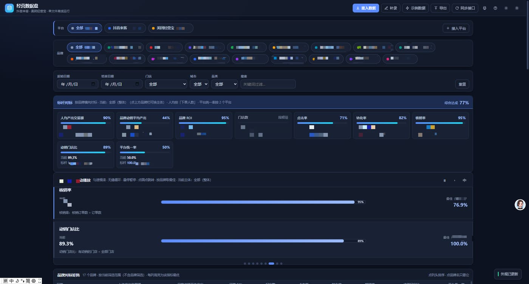Open the 人均产出交易额 benchmark card

(85, 125)
